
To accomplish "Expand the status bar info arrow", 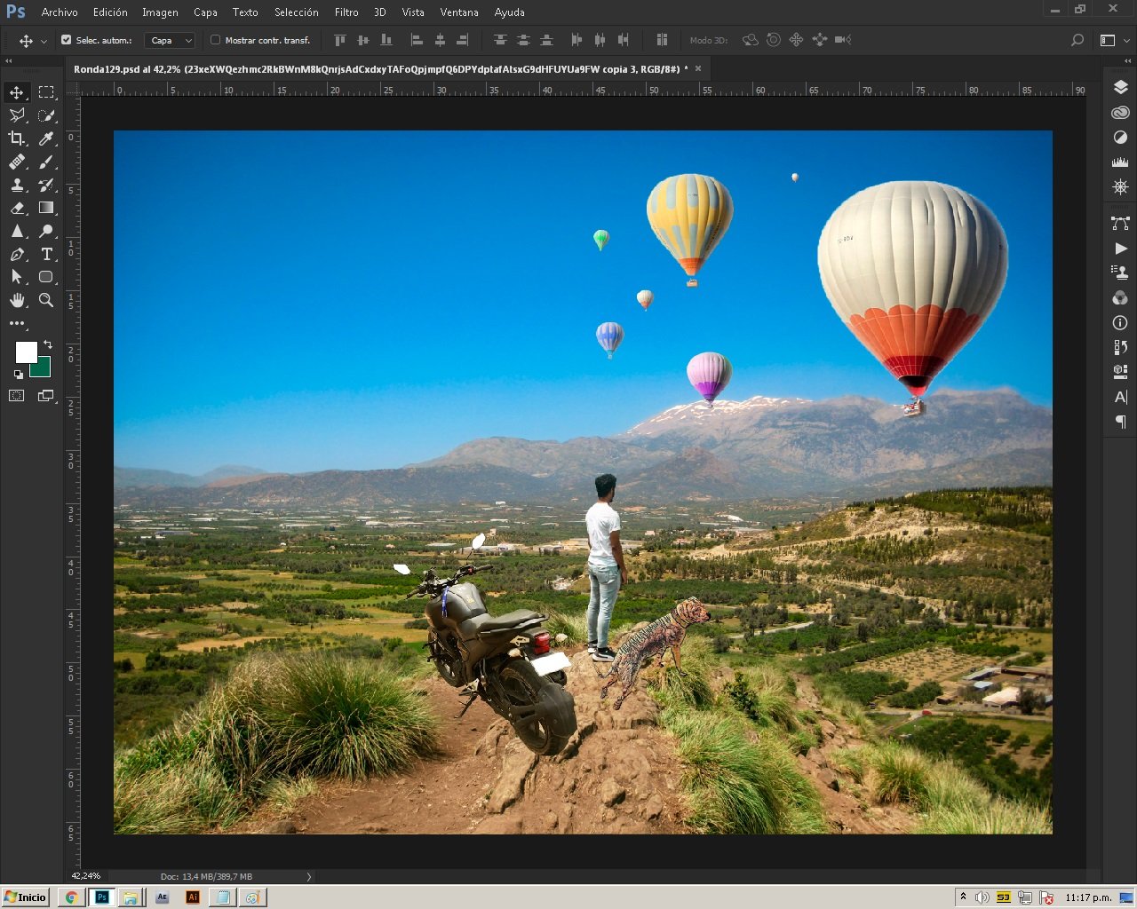I will 309,876.
